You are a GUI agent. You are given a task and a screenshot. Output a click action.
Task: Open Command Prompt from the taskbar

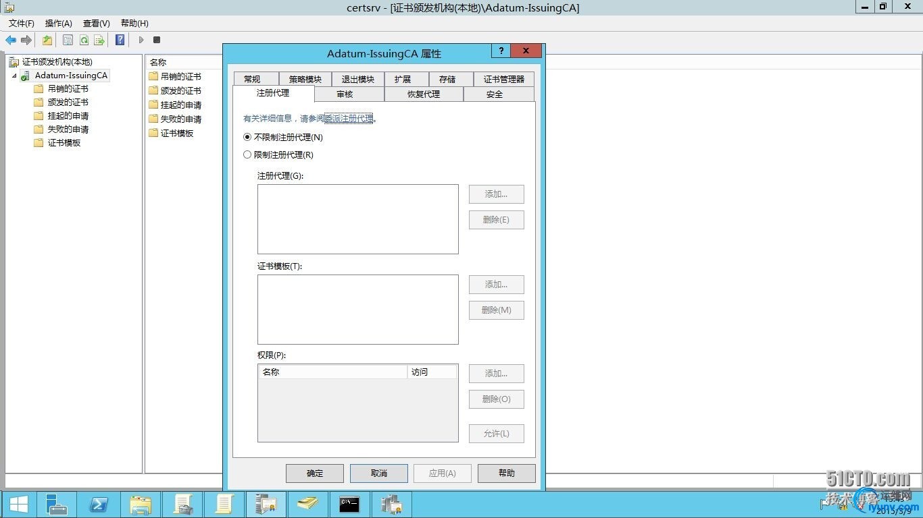pyautogui.click(x=349, y=504)
